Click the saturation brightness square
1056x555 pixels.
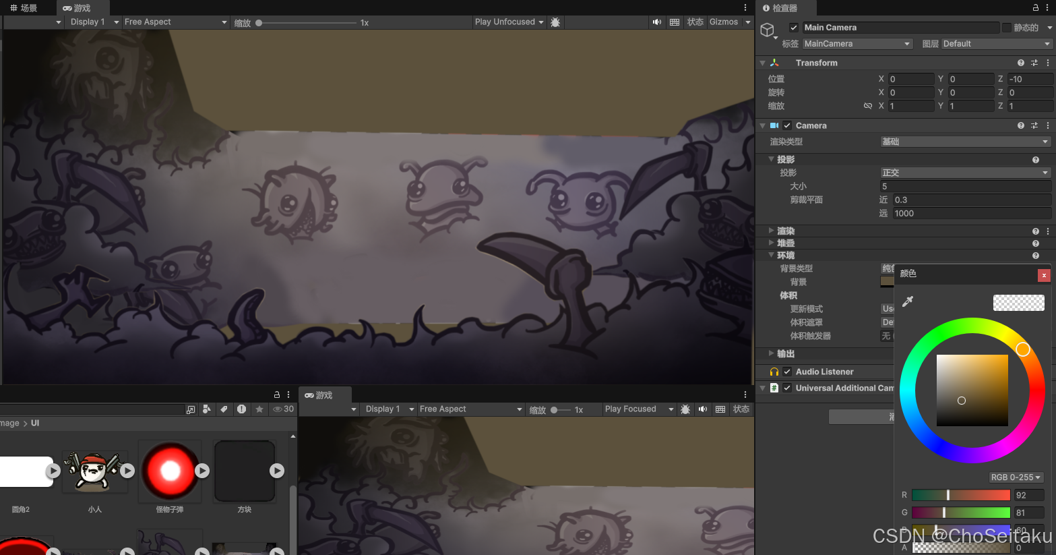(x=972, y=390)
